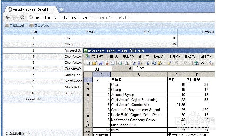Click the Print Preview magnifier icon
228x136 pixels.
126,63
